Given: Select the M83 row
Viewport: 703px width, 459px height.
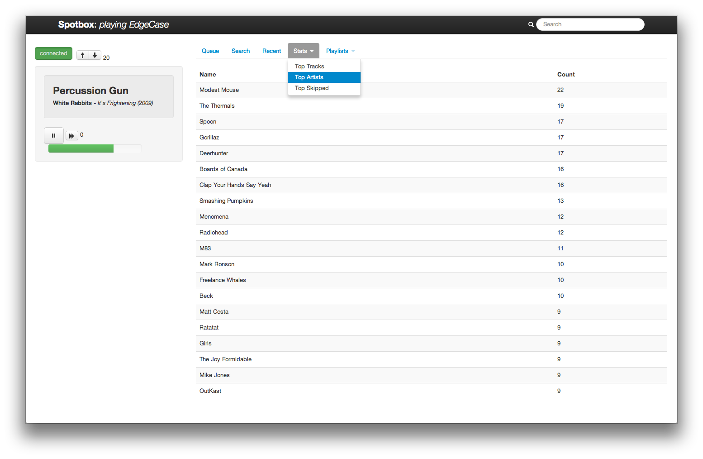Looking at the screenshot, I should pos(431,249).
